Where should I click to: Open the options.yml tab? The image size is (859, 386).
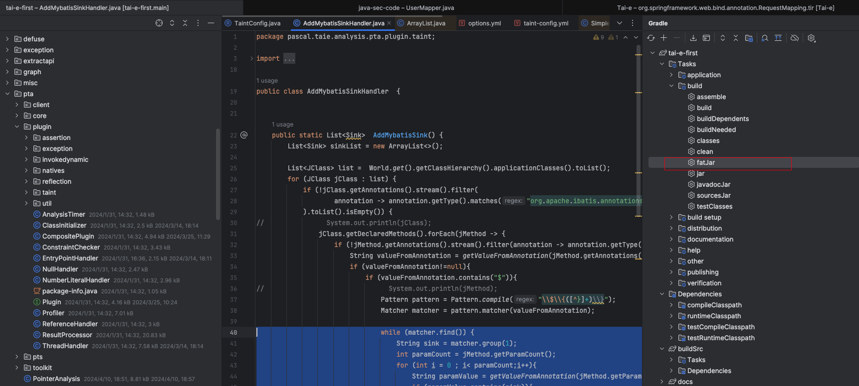pos(480,23)
